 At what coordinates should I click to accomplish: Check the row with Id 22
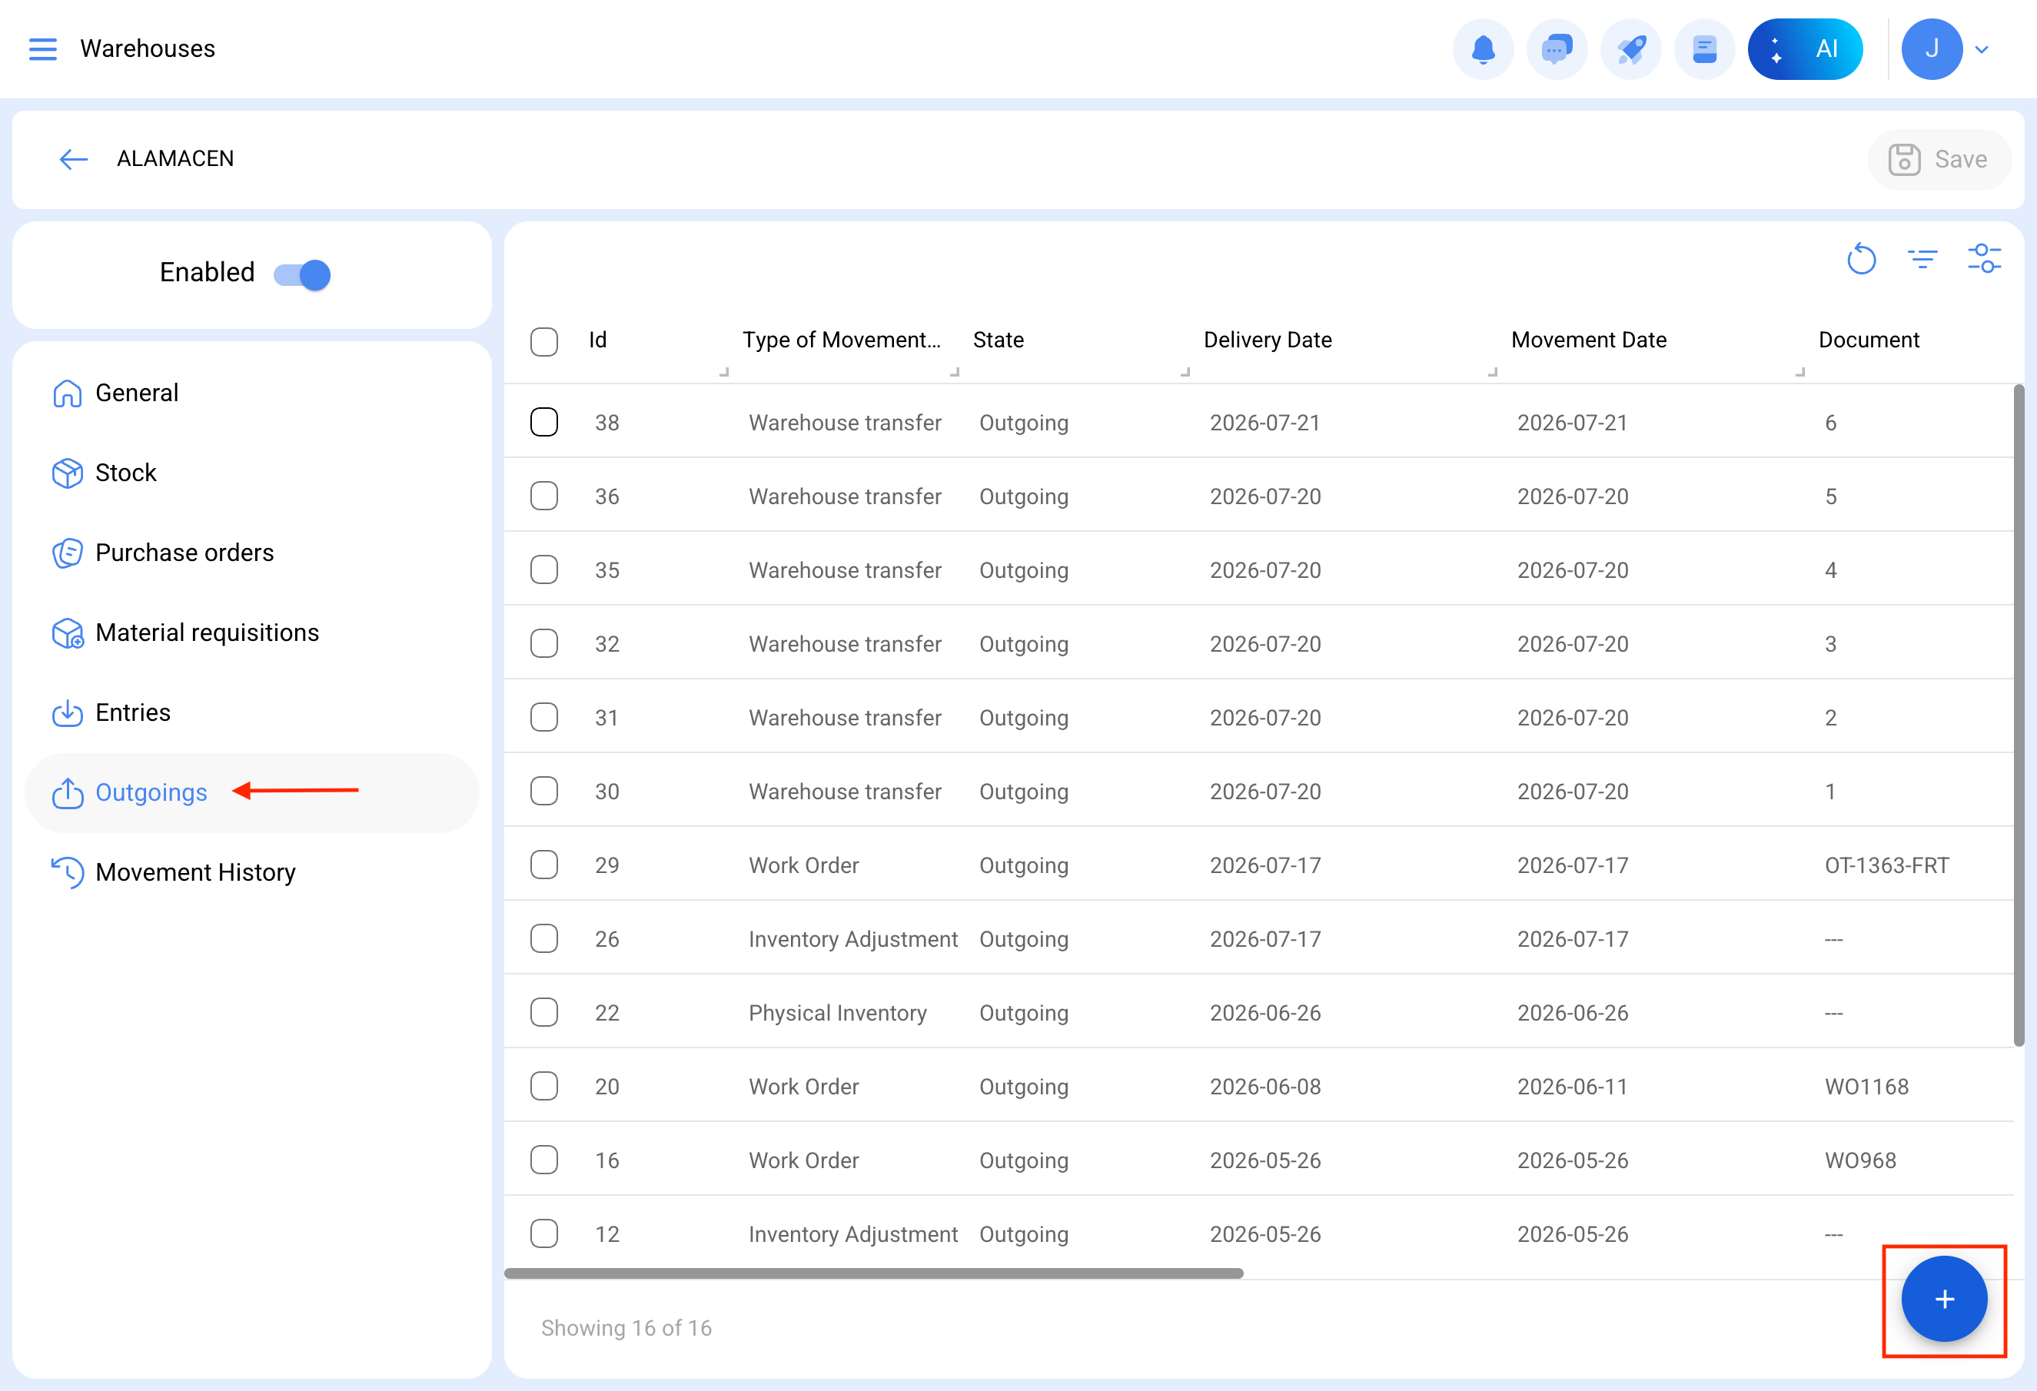[544, 1012]
